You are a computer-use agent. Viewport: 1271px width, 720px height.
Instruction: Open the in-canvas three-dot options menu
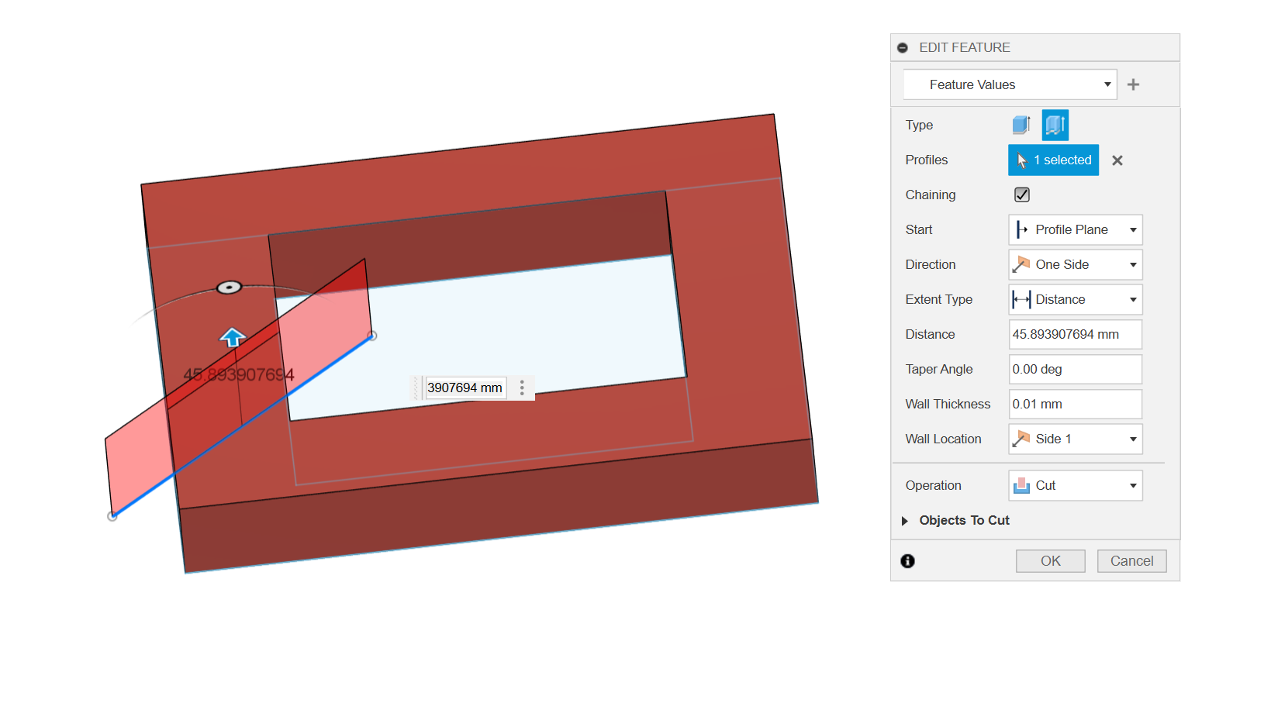[x=522, y=388]
